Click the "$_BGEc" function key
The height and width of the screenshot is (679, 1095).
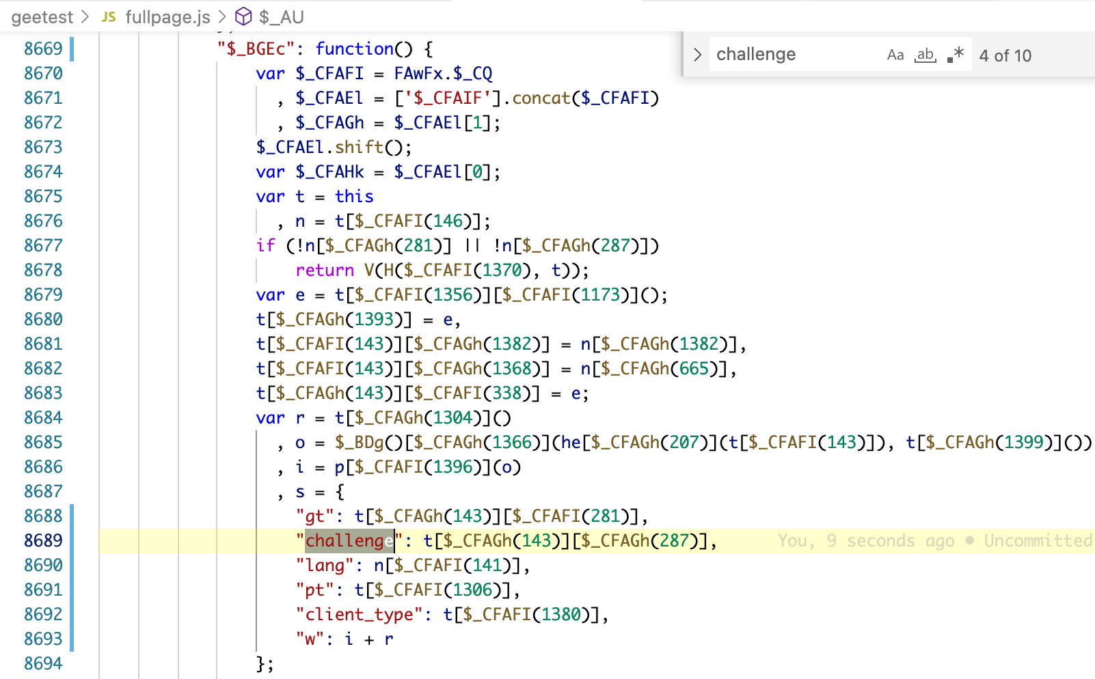click(256, 48)
